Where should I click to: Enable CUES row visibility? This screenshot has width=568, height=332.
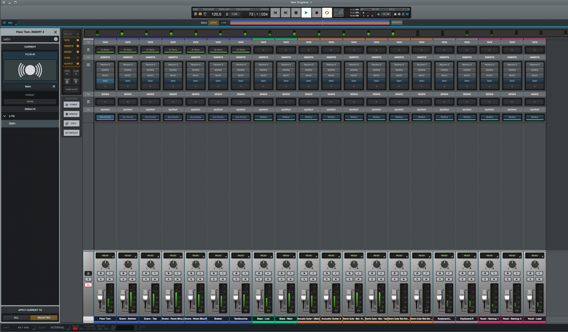(x=71, y=58)
